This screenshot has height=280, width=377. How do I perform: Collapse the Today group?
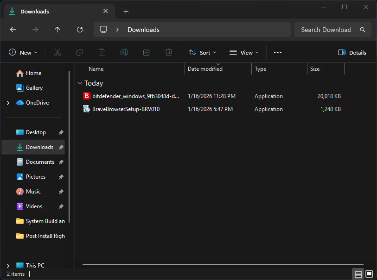pos(80,83)
